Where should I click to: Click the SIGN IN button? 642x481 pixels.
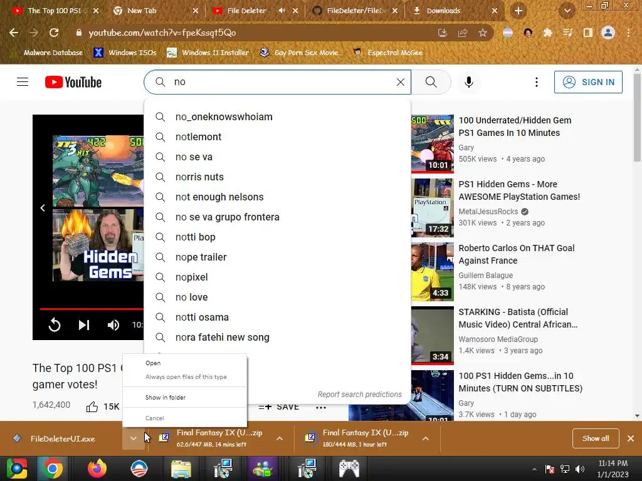[588, 82]
